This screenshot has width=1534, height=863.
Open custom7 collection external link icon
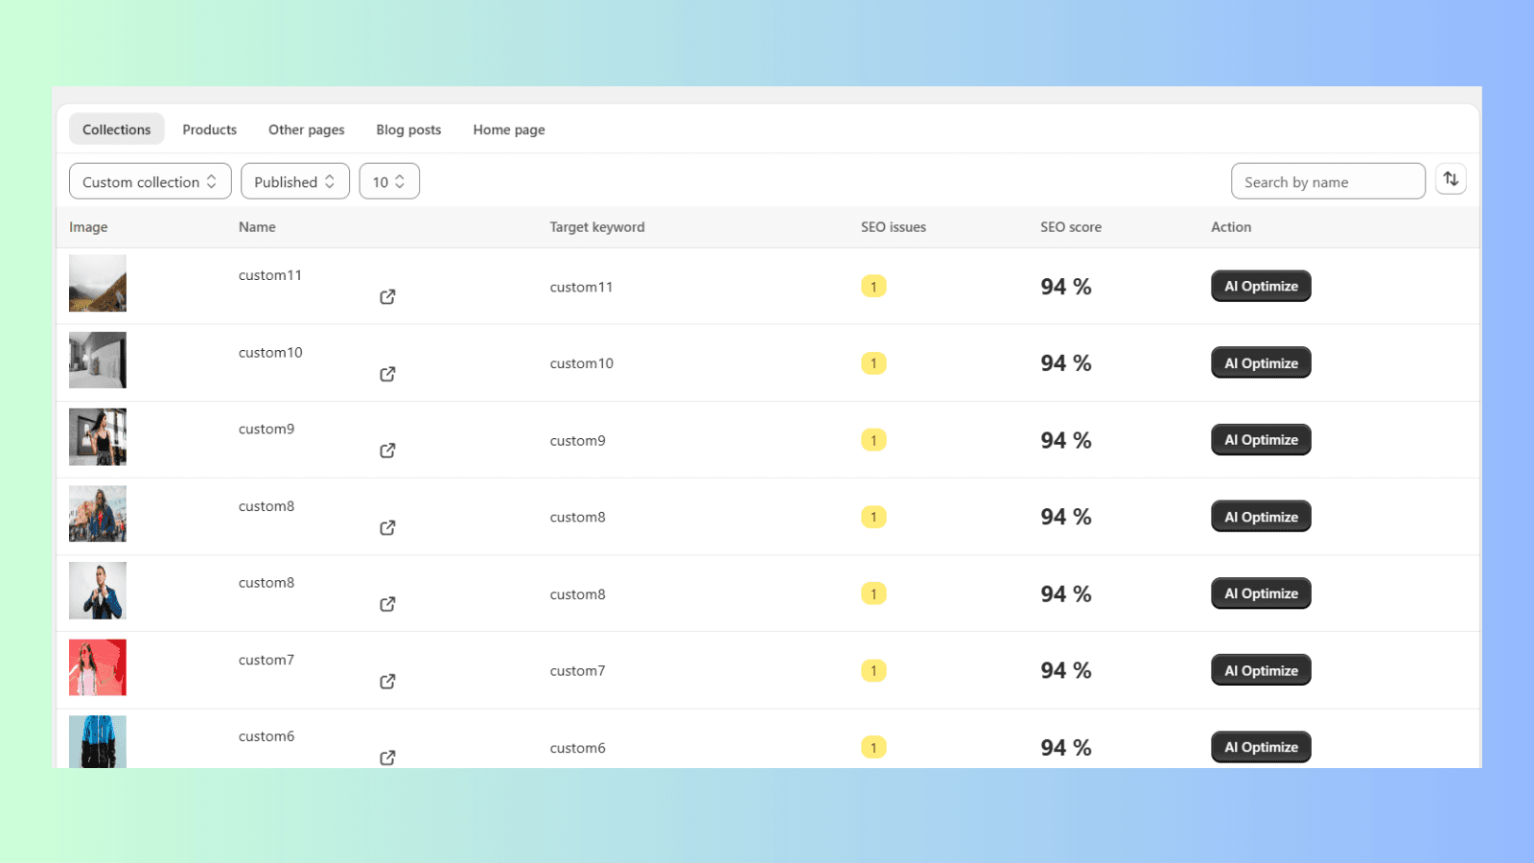pos(387,682)
